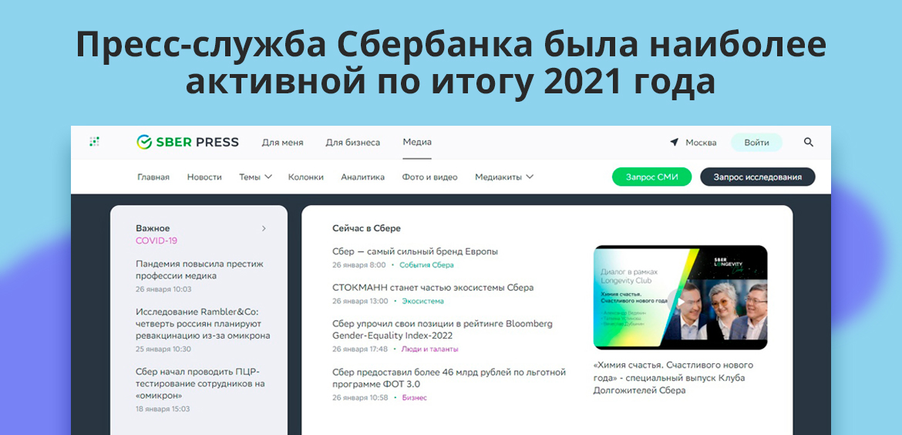Click the location arrow icon beside Москва

pos(675,142)
